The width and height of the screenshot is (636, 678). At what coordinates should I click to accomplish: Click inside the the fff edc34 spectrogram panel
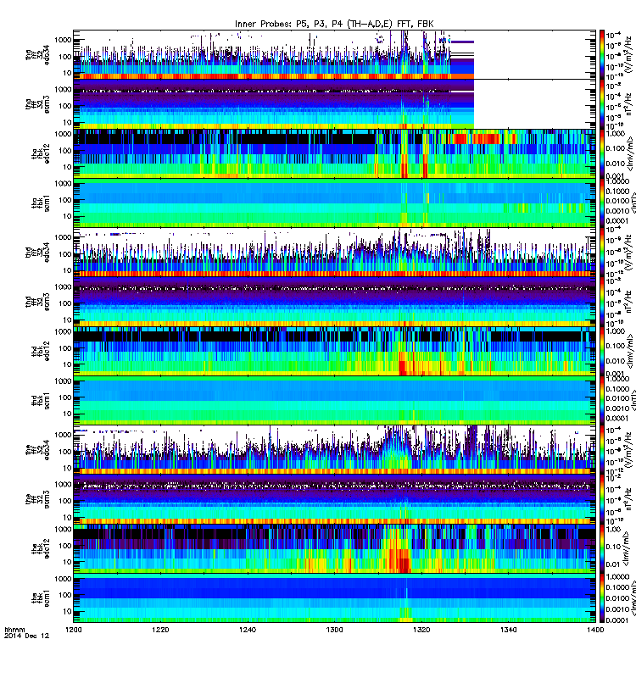334,450
